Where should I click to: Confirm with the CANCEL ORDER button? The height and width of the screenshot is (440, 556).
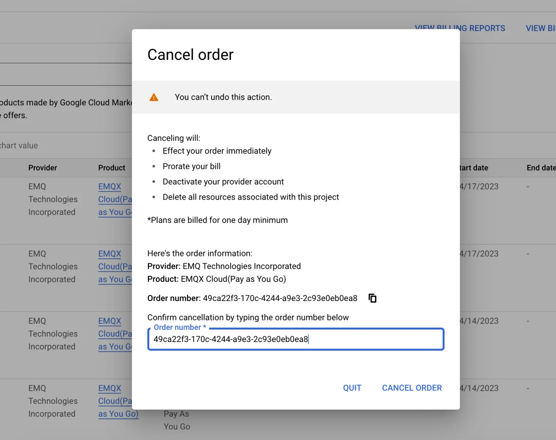tap(412, 388)
